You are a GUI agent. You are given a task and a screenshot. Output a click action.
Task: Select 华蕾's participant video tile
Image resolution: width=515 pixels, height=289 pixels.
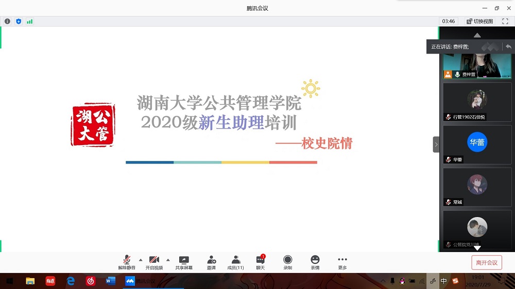point(477,144)
